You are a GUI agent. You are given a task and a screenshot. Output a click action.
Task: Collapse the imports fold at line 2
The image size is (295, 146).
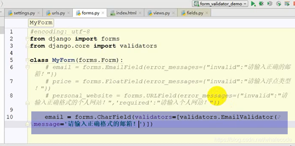coord(28,39)
